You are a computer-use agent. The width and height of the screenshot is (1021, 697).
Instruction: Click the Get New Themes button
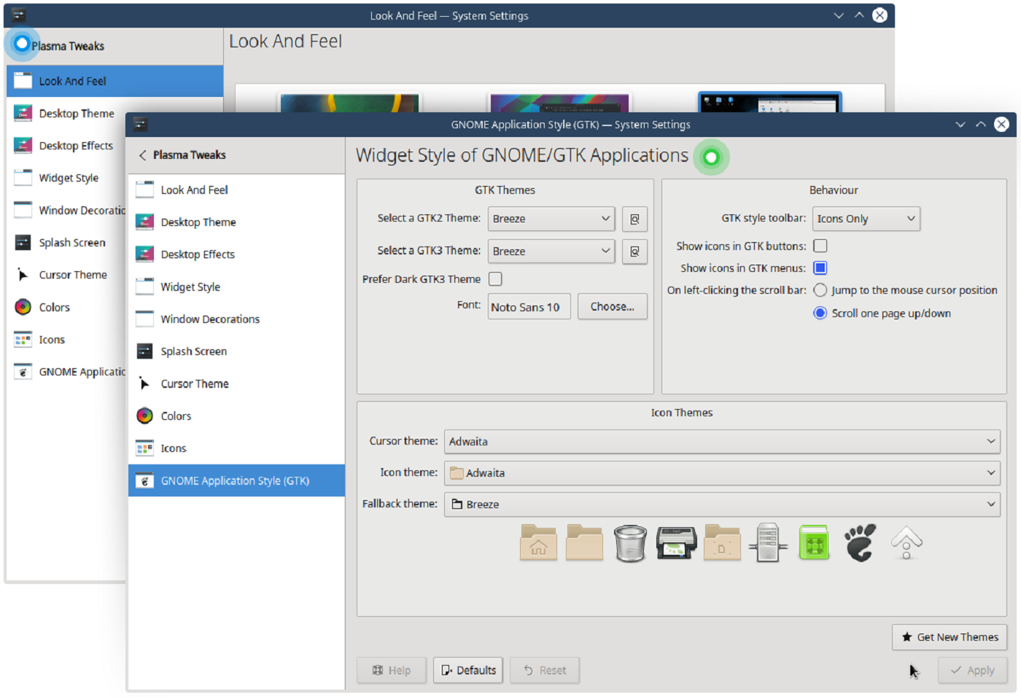[x=950, y=636]
